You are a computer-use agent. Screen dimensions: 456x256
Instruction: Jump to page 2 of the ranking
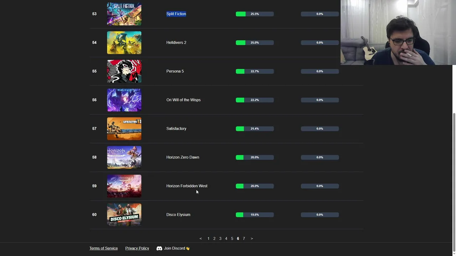(x=214, y=239)
